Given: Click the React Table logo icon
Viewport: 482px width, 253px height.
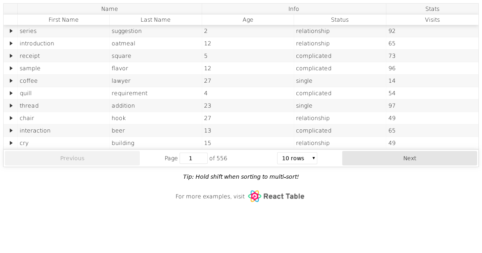Looking at the screenshot, I should click(x=254, y=196).
